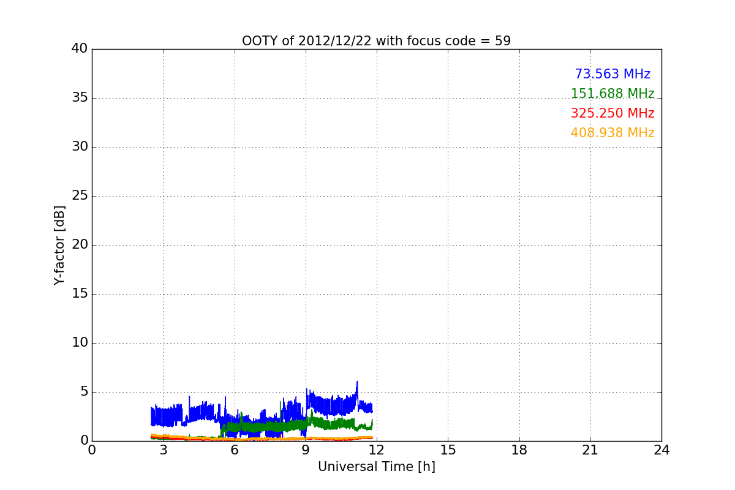
Task: Click the Universal Time [h] axis label
Action: tap(376, 467)
